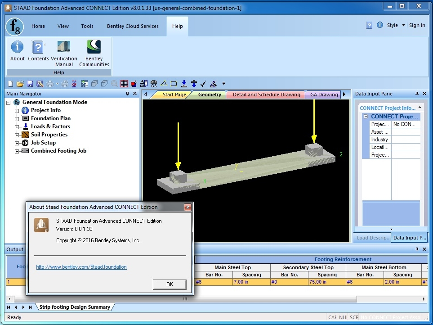The width and height of the screenshot is (433, 325).
Task: Pin the Main Navigator panel
Action: pyautogui.click(x=127, y=94)
